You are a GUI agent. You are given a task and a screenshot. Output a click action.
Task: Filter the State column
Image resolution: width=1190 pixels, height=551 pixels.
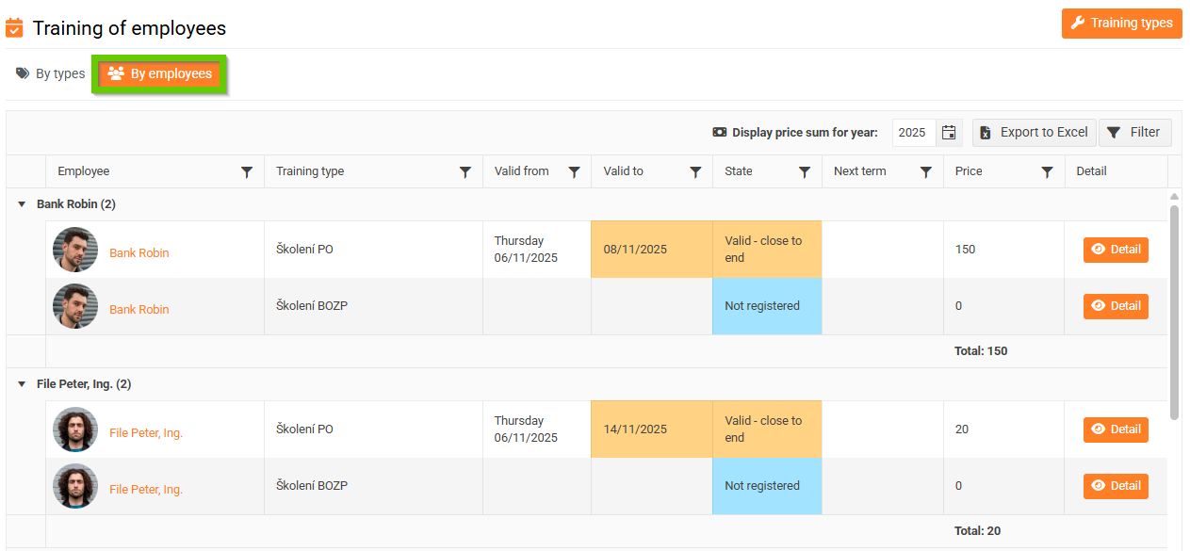pyautogui.click(x=805, y=172)
